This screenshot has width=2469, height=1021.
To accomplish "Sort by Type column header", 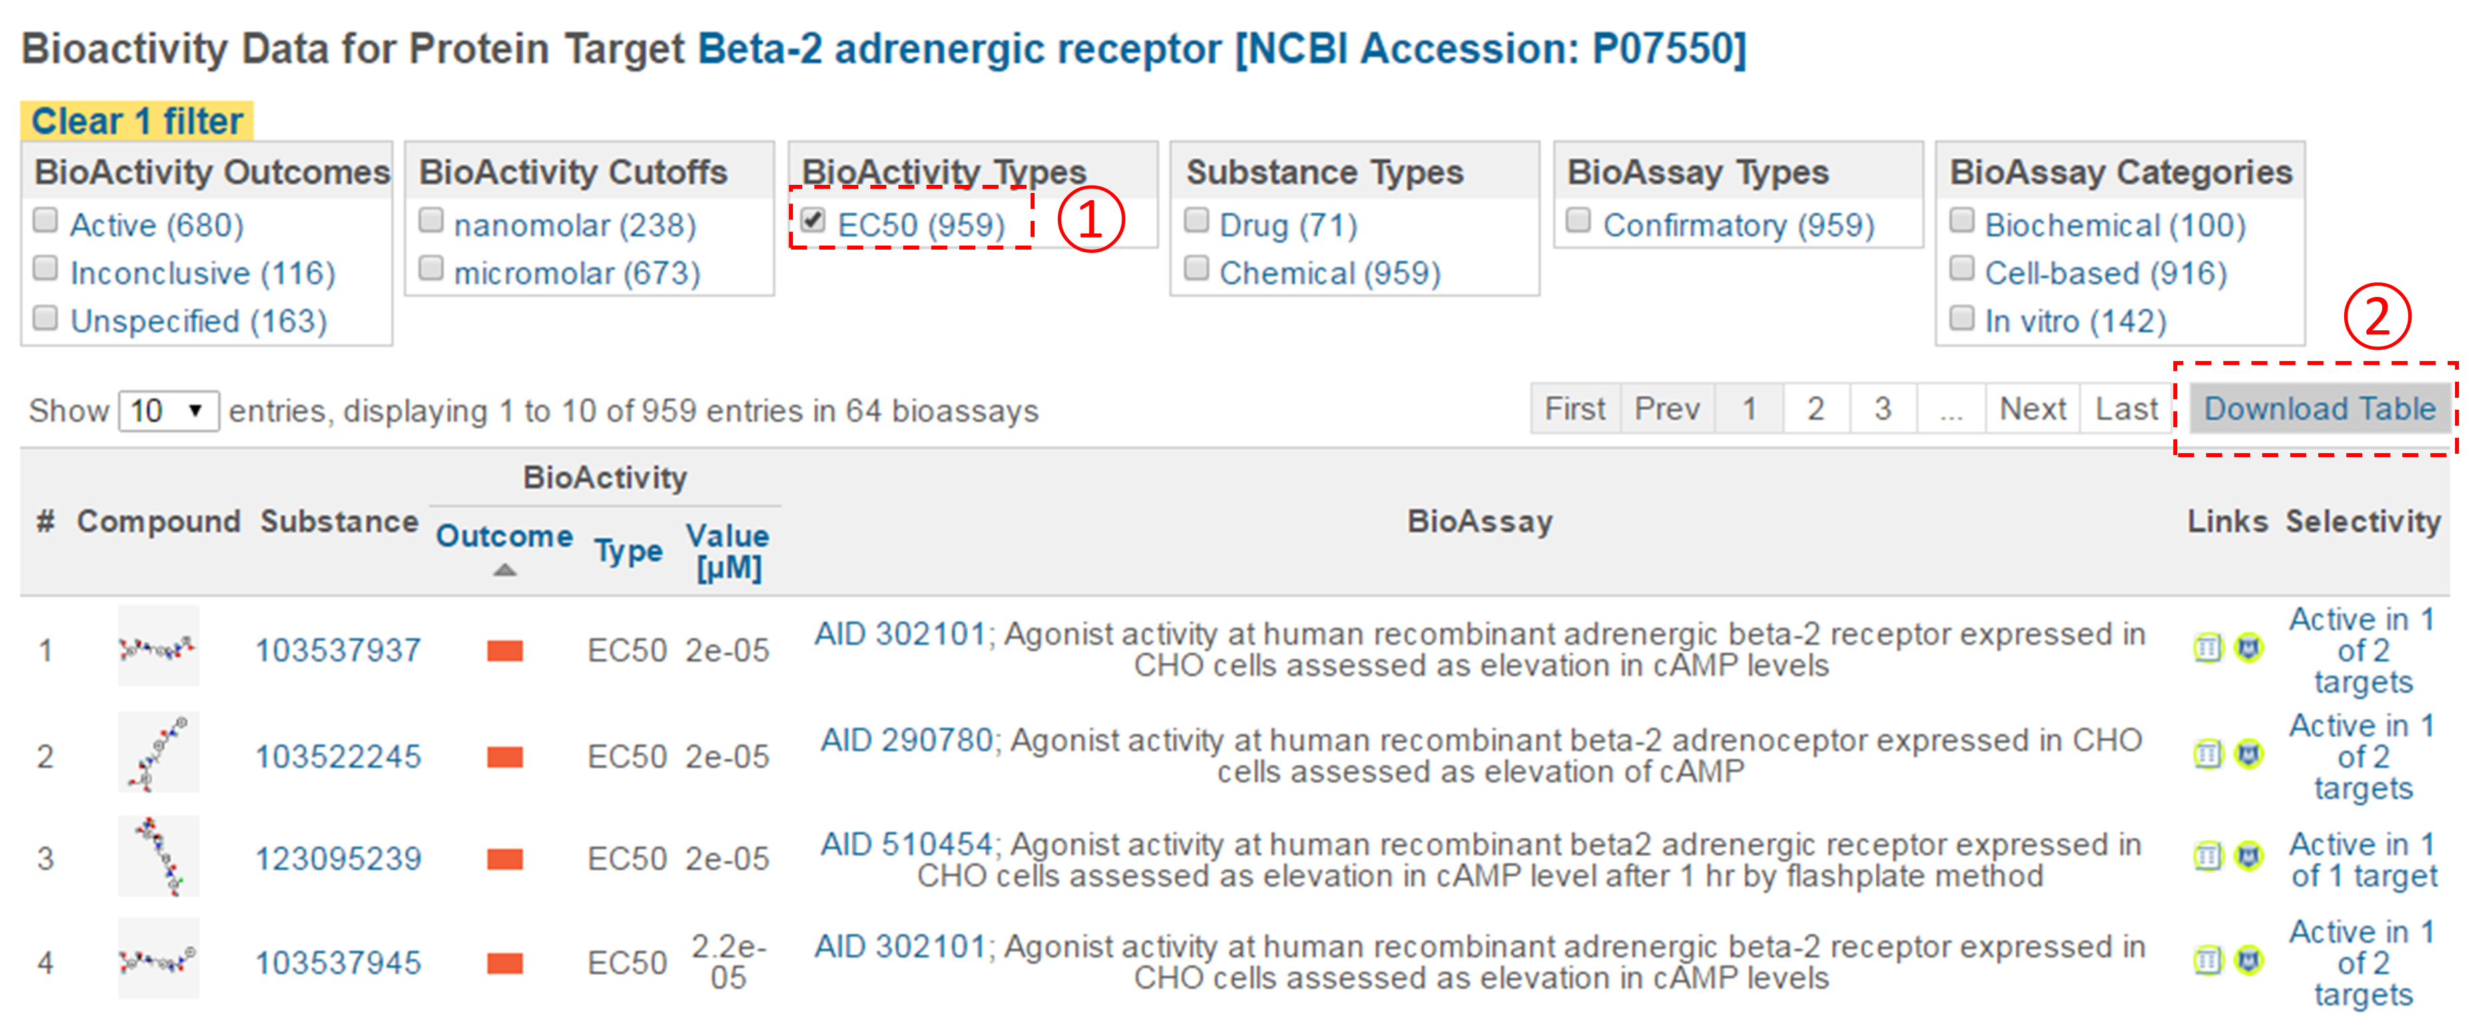I will (x=628, y=551).
